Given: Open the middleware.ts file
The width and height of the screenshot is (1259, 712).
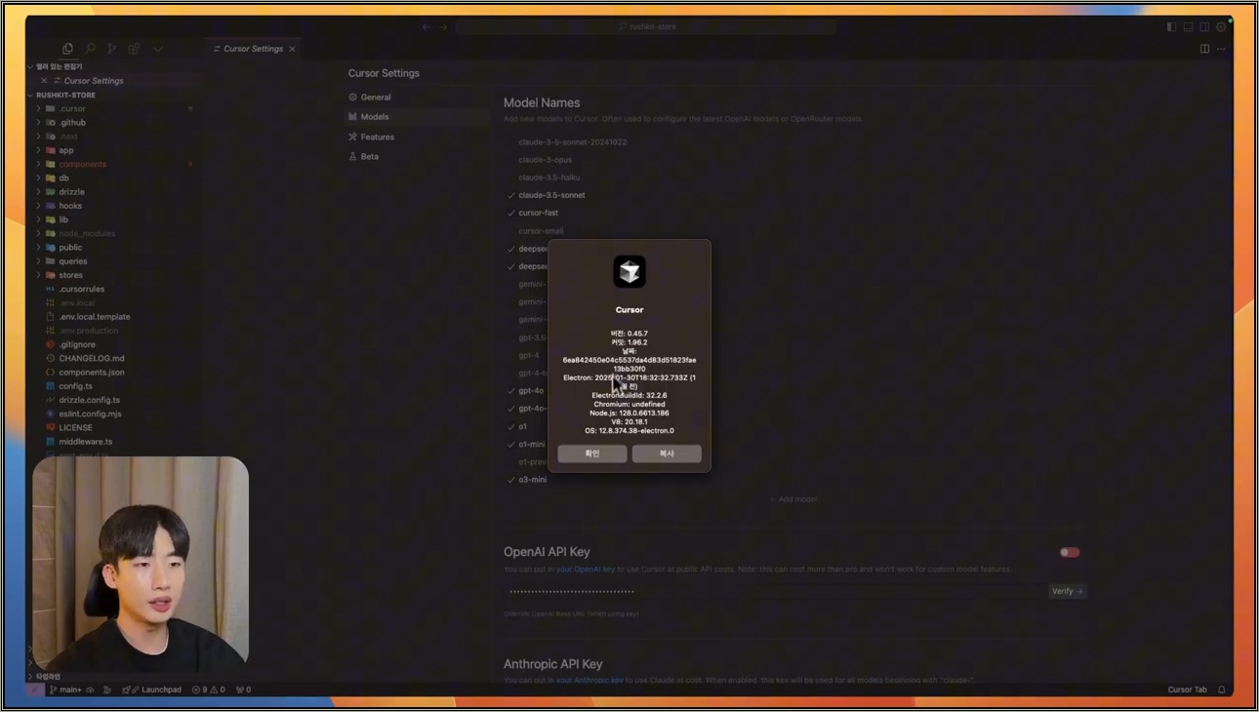Looking at the screenshot, I should [85, 442].
